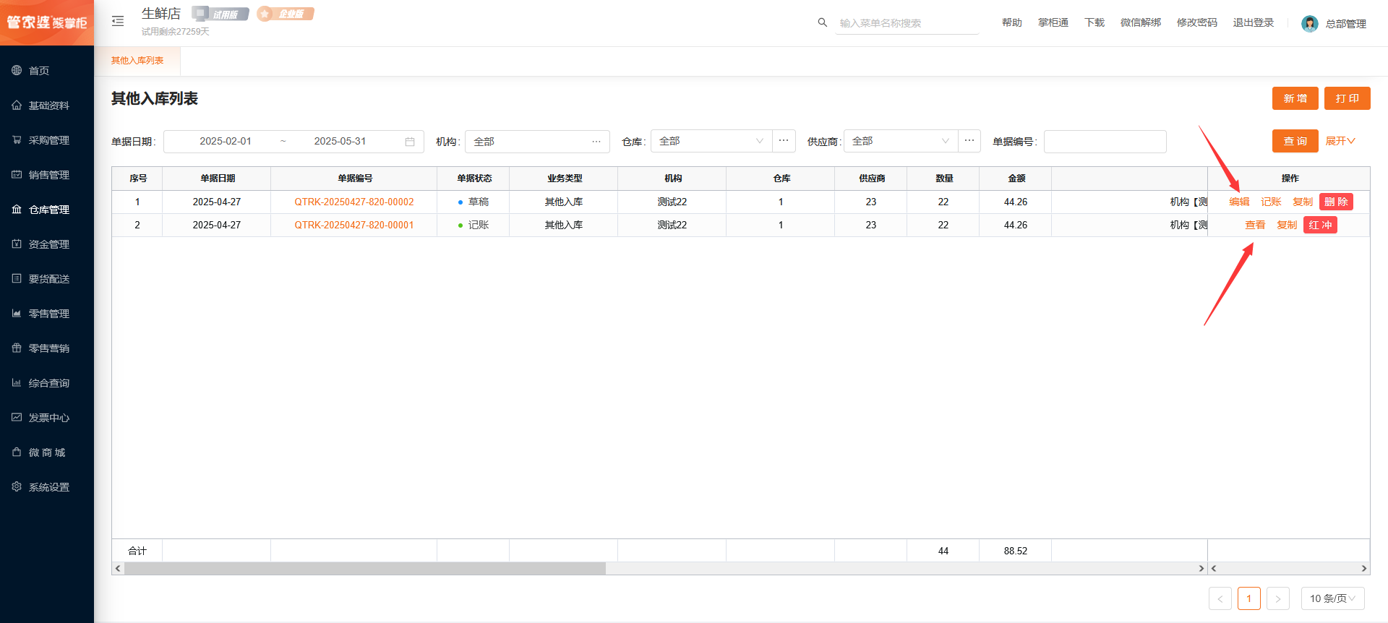1388x623 pixels.
Task: Click the 管家婆 logo
Action: coord(47,22)
